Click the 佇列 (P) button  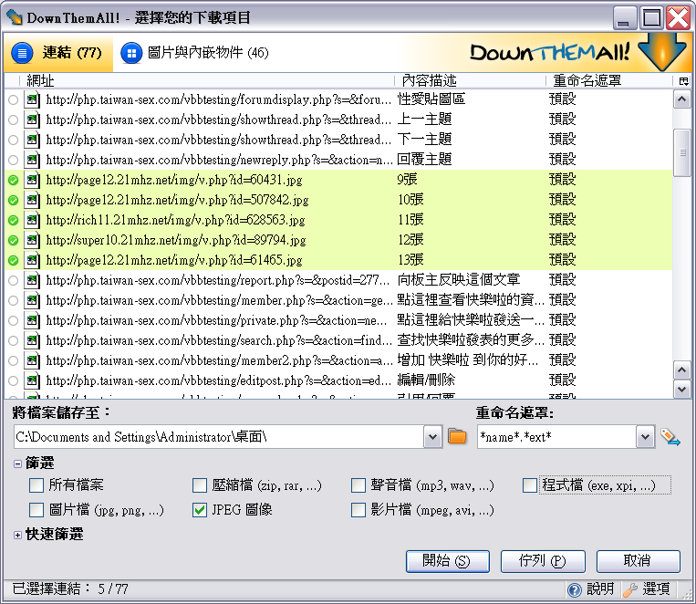pos(543,561)
